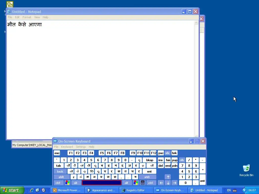Click the brk break key
259x194 pixels.
(175, 153)
